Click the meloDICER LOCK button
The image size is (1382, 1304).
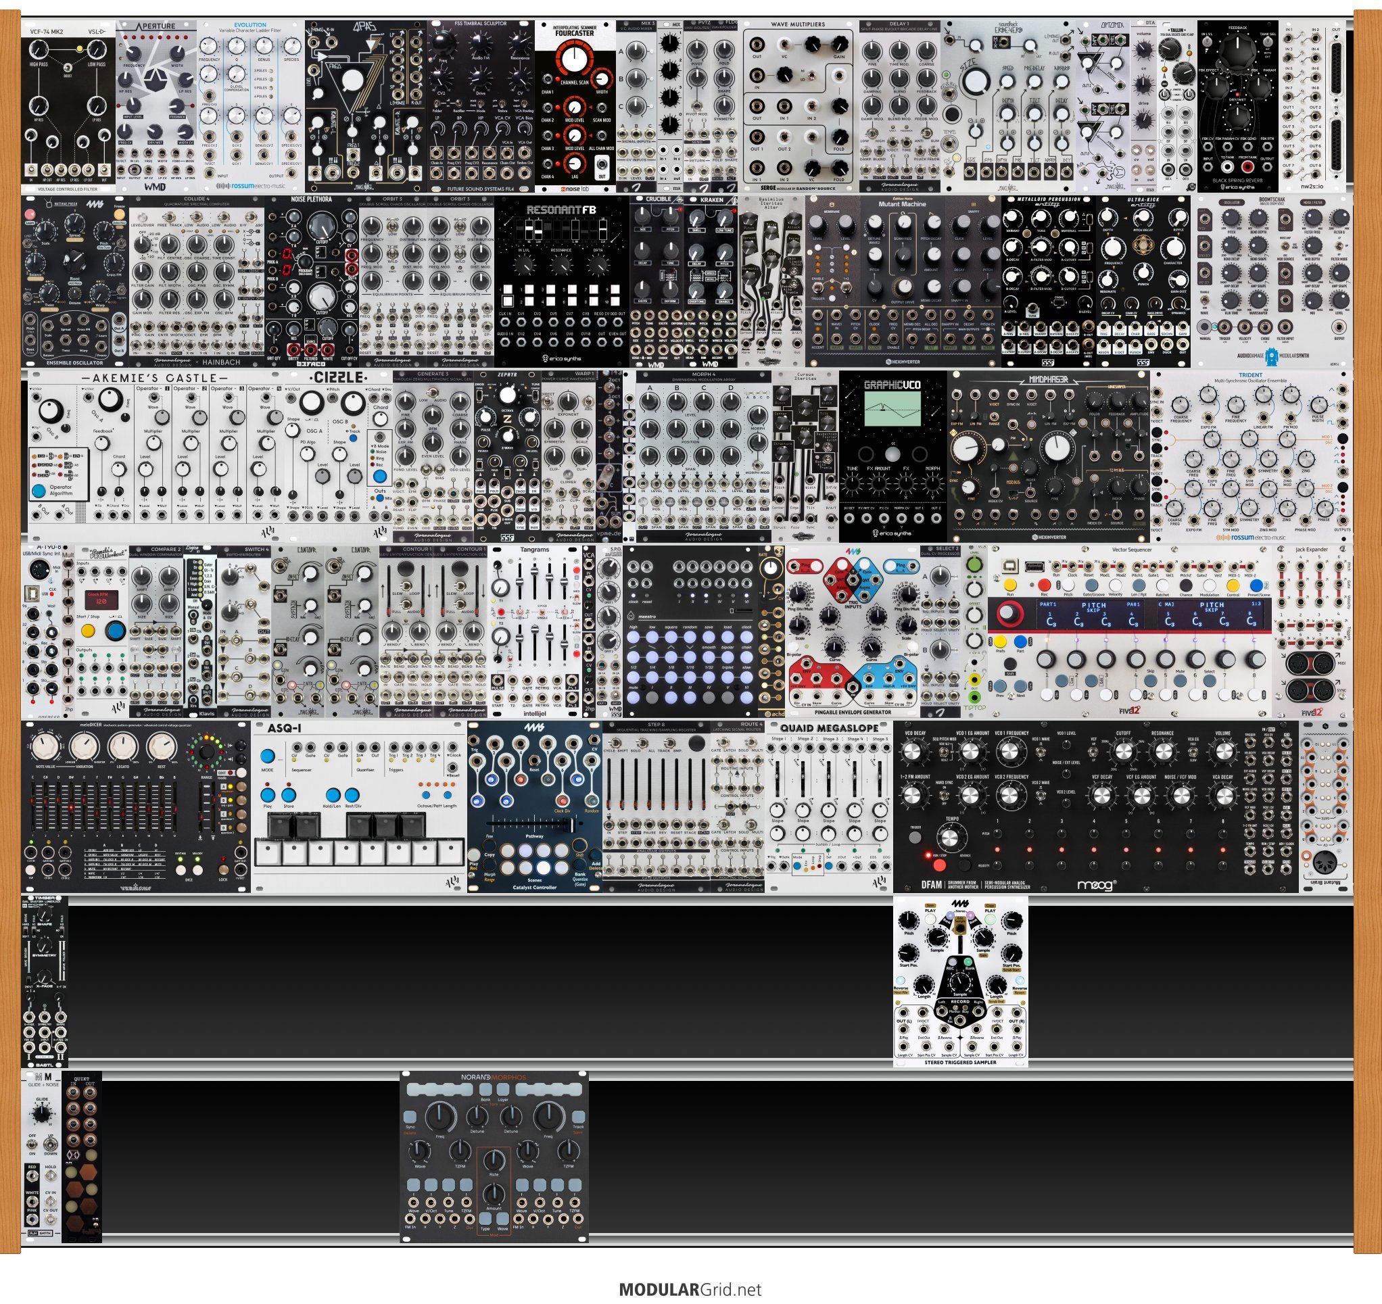[223, 869]
